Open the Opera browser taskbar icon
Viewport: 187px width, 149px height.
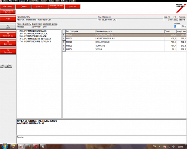click(x=36, y=147)
